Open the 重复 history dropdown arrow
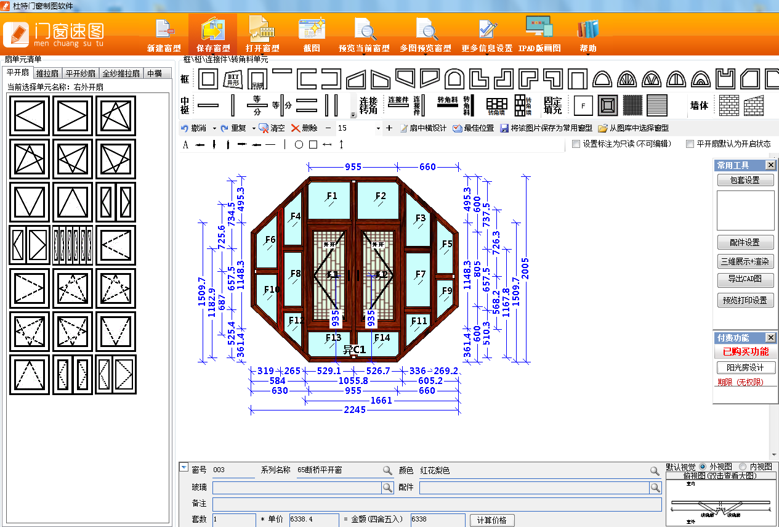779x527 pixels. point(253,128)
